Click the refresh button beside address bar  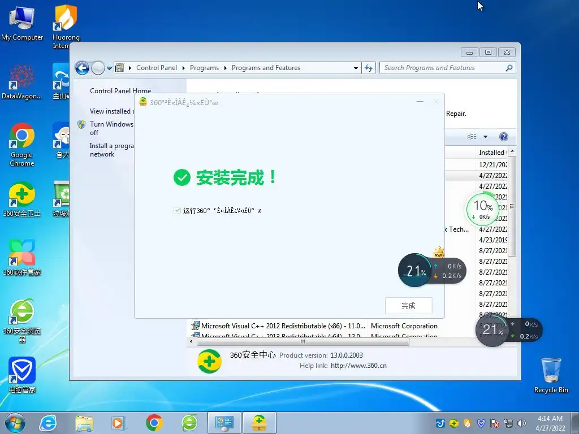click(369, 68)
